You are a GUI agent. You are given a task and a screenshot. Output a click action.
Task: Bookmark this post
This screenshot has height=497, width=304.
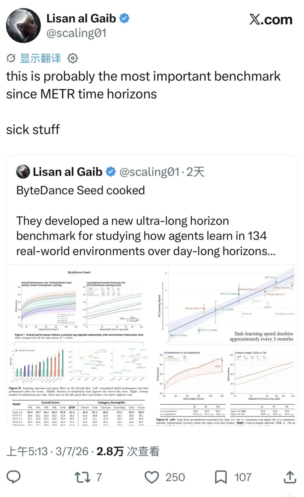(221, 477)
